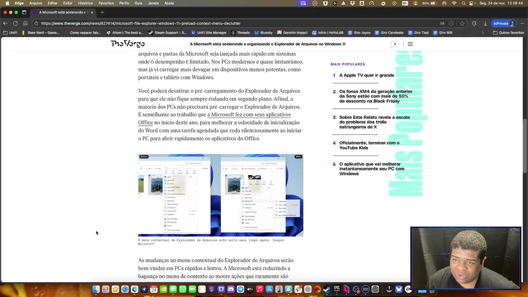Screen dimensions: 528x297
Task: Open Epic Games launcher from the Dock
Action: point(337,289)
